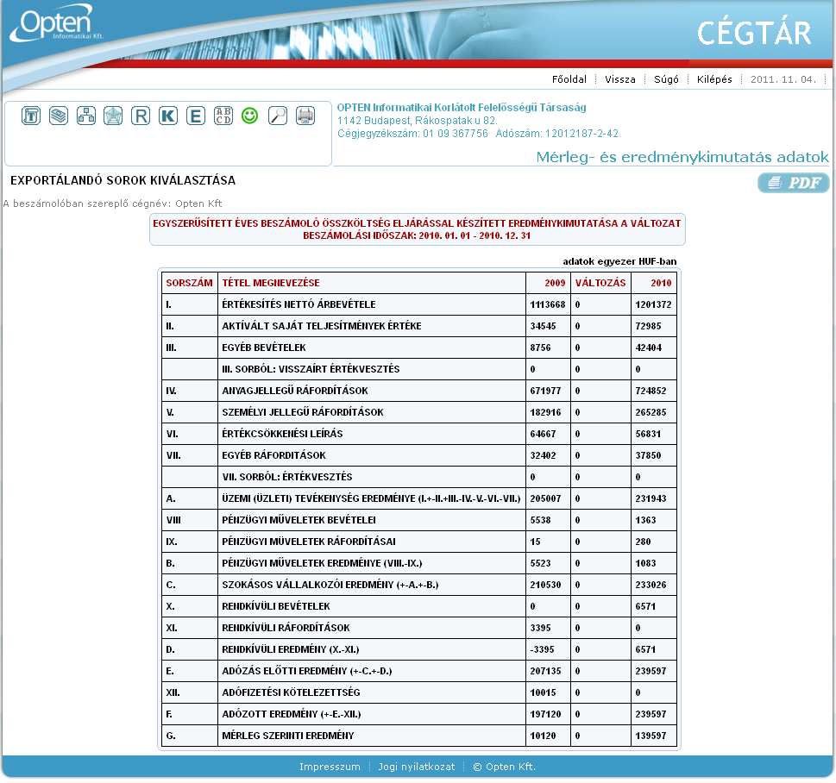Select the RENDKÍVÜLI BEVÉTELEK row label

click(x=276, y=606)
